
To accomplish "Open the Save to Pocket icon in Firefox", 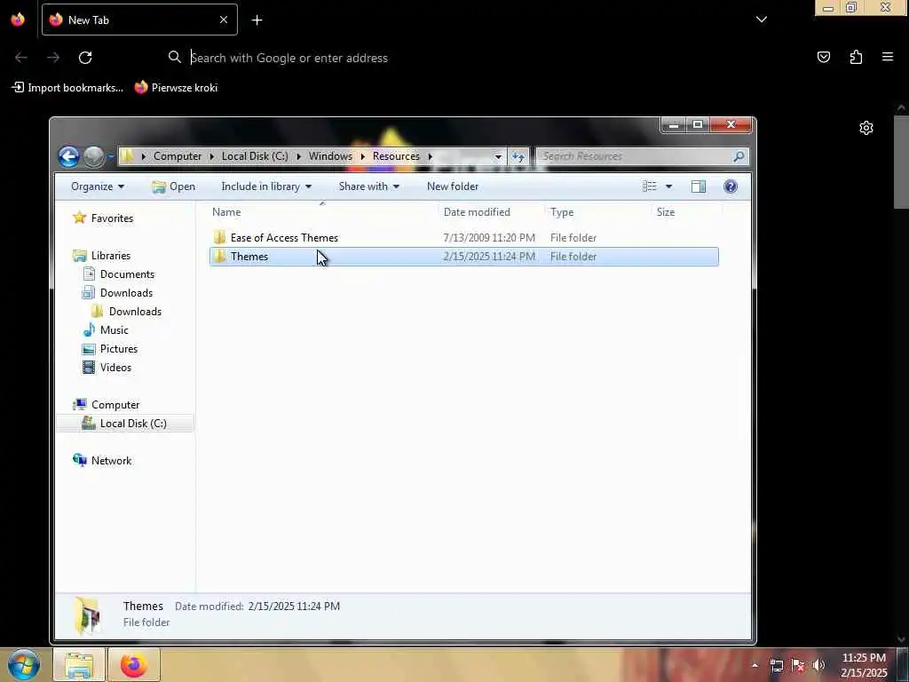I will point(823,57).
